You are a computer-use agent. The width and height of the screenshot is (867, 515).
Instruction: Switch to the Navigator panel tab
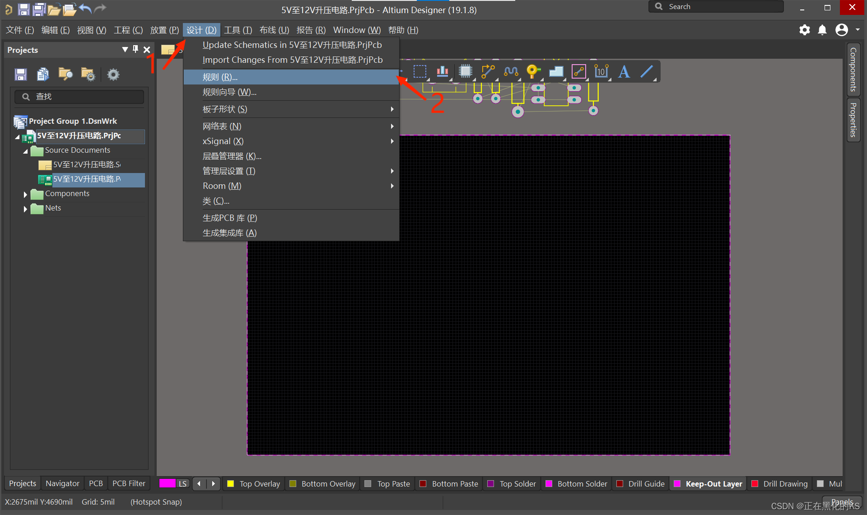point(62,483)
